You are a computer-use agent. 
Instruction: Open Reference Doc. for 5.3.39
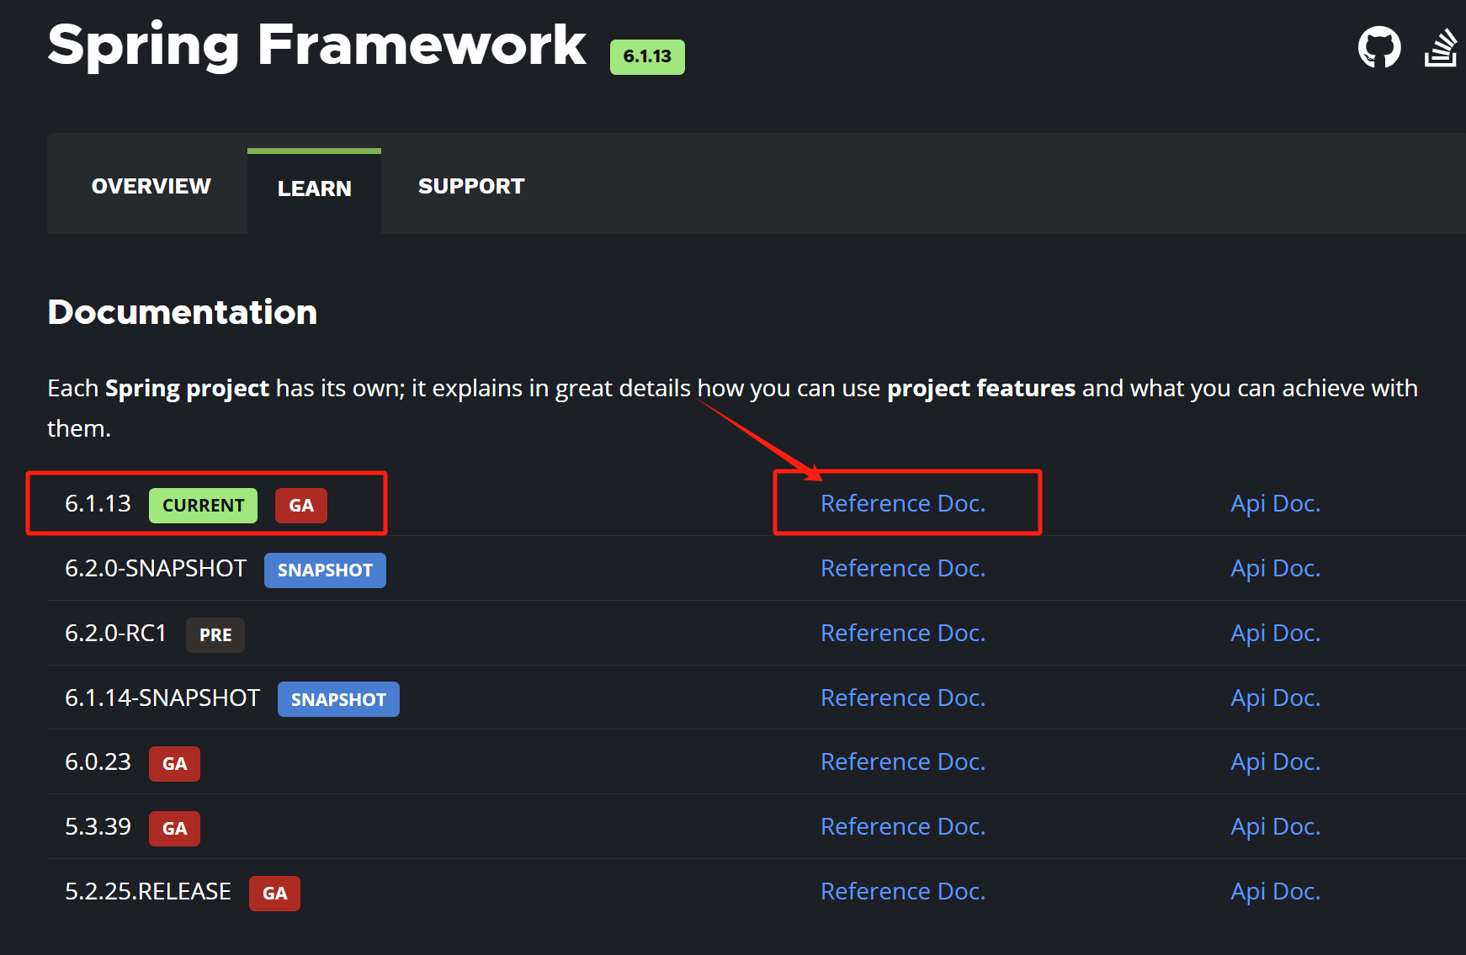pos(903,826)
